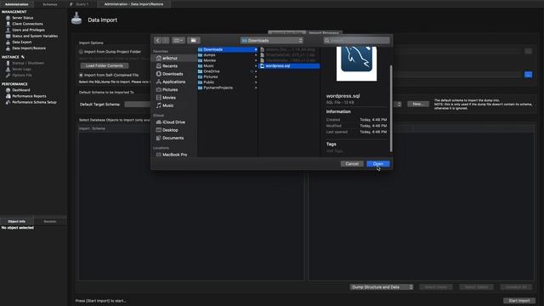Switch to the Schemas tab
544x306 pixels.
tap(50, 4)
